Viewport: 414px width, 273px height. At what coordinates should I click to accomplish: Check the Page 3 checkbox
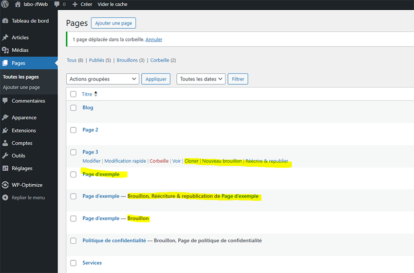(x=74, y=152)
